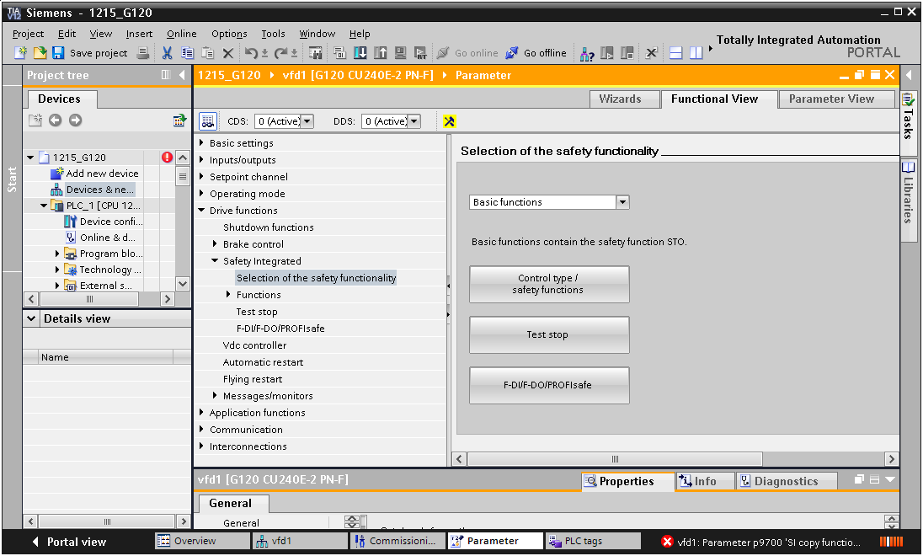
Task: Switch to the Parameter View tab
Action: 830,99
